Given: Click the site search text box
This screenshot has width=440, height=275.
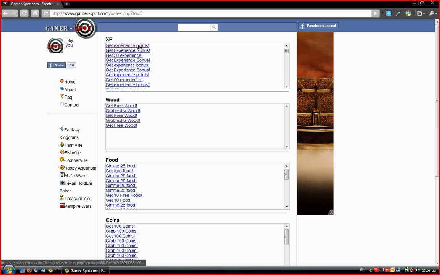Looking at the screenshot, I should [194, 27].
